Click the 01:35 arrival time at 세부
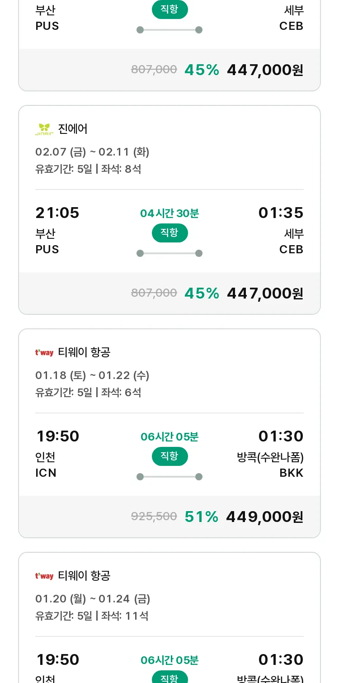339x683 pixels. click(x=281, y=213)
